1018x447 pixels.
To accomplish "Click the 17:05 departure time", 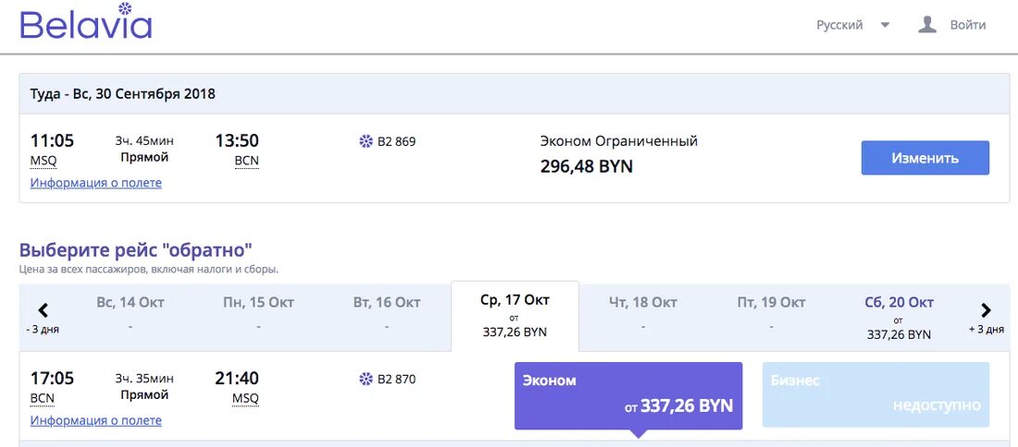I will coord(52,379).
